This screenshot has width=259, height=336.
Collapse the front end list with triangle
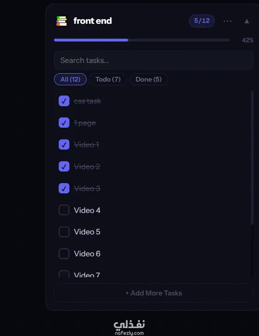click(247, 21)
